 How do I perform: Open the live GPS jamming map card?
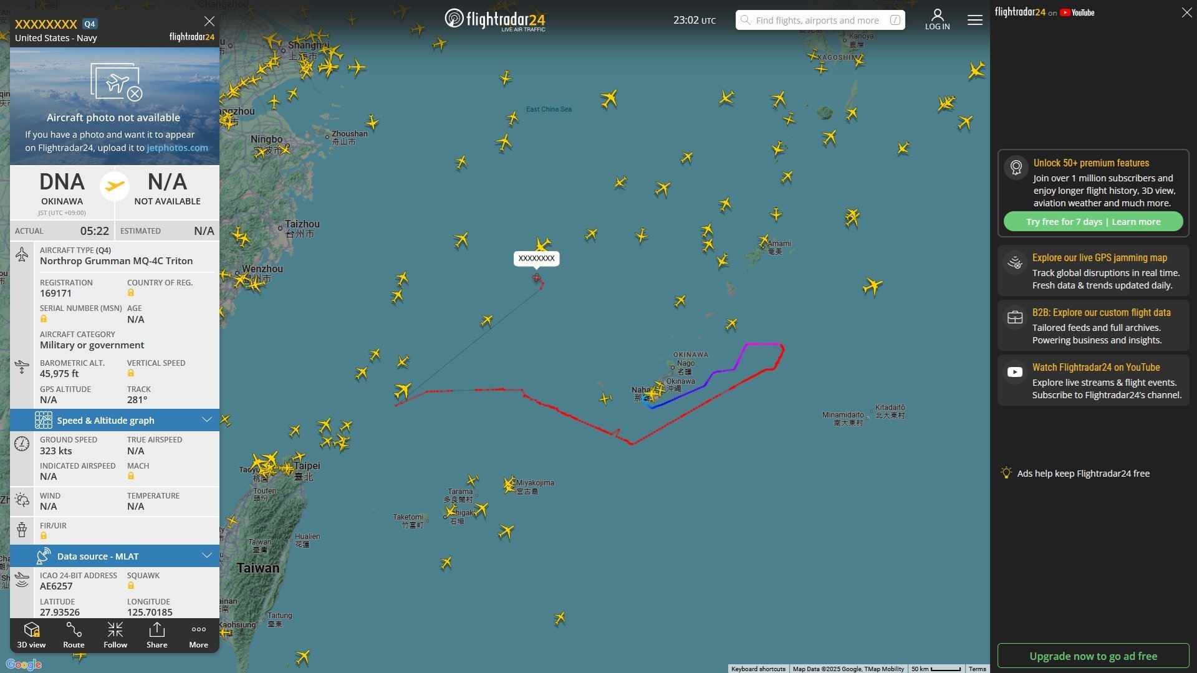point(1093,271)
